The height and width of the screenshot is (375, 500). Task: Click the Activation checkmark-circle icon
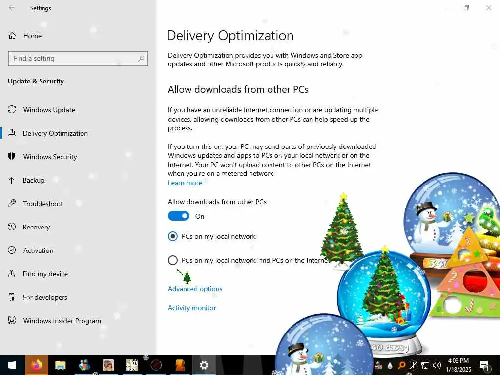[x=12, y=250]
